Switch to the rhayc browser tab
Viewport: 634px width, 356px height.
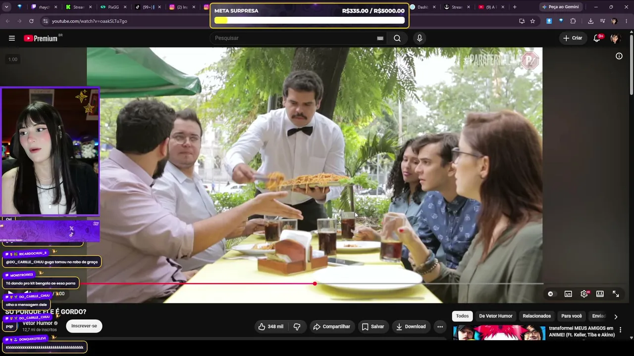coord(44,7)
